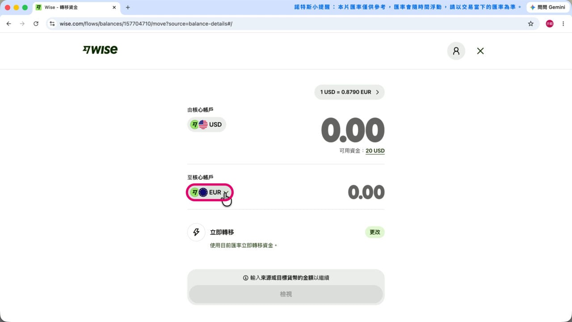Click the address bar URL
Viewport: 572px width, 322px height.
click(x=146, y=24)
